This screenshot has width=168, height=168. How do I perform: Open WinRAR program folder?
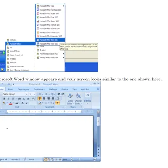pos(21,40)
